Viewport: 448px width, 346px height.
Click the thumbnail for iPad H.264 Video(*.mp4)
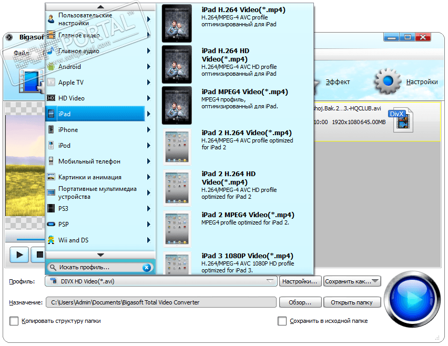coord(177,24)
